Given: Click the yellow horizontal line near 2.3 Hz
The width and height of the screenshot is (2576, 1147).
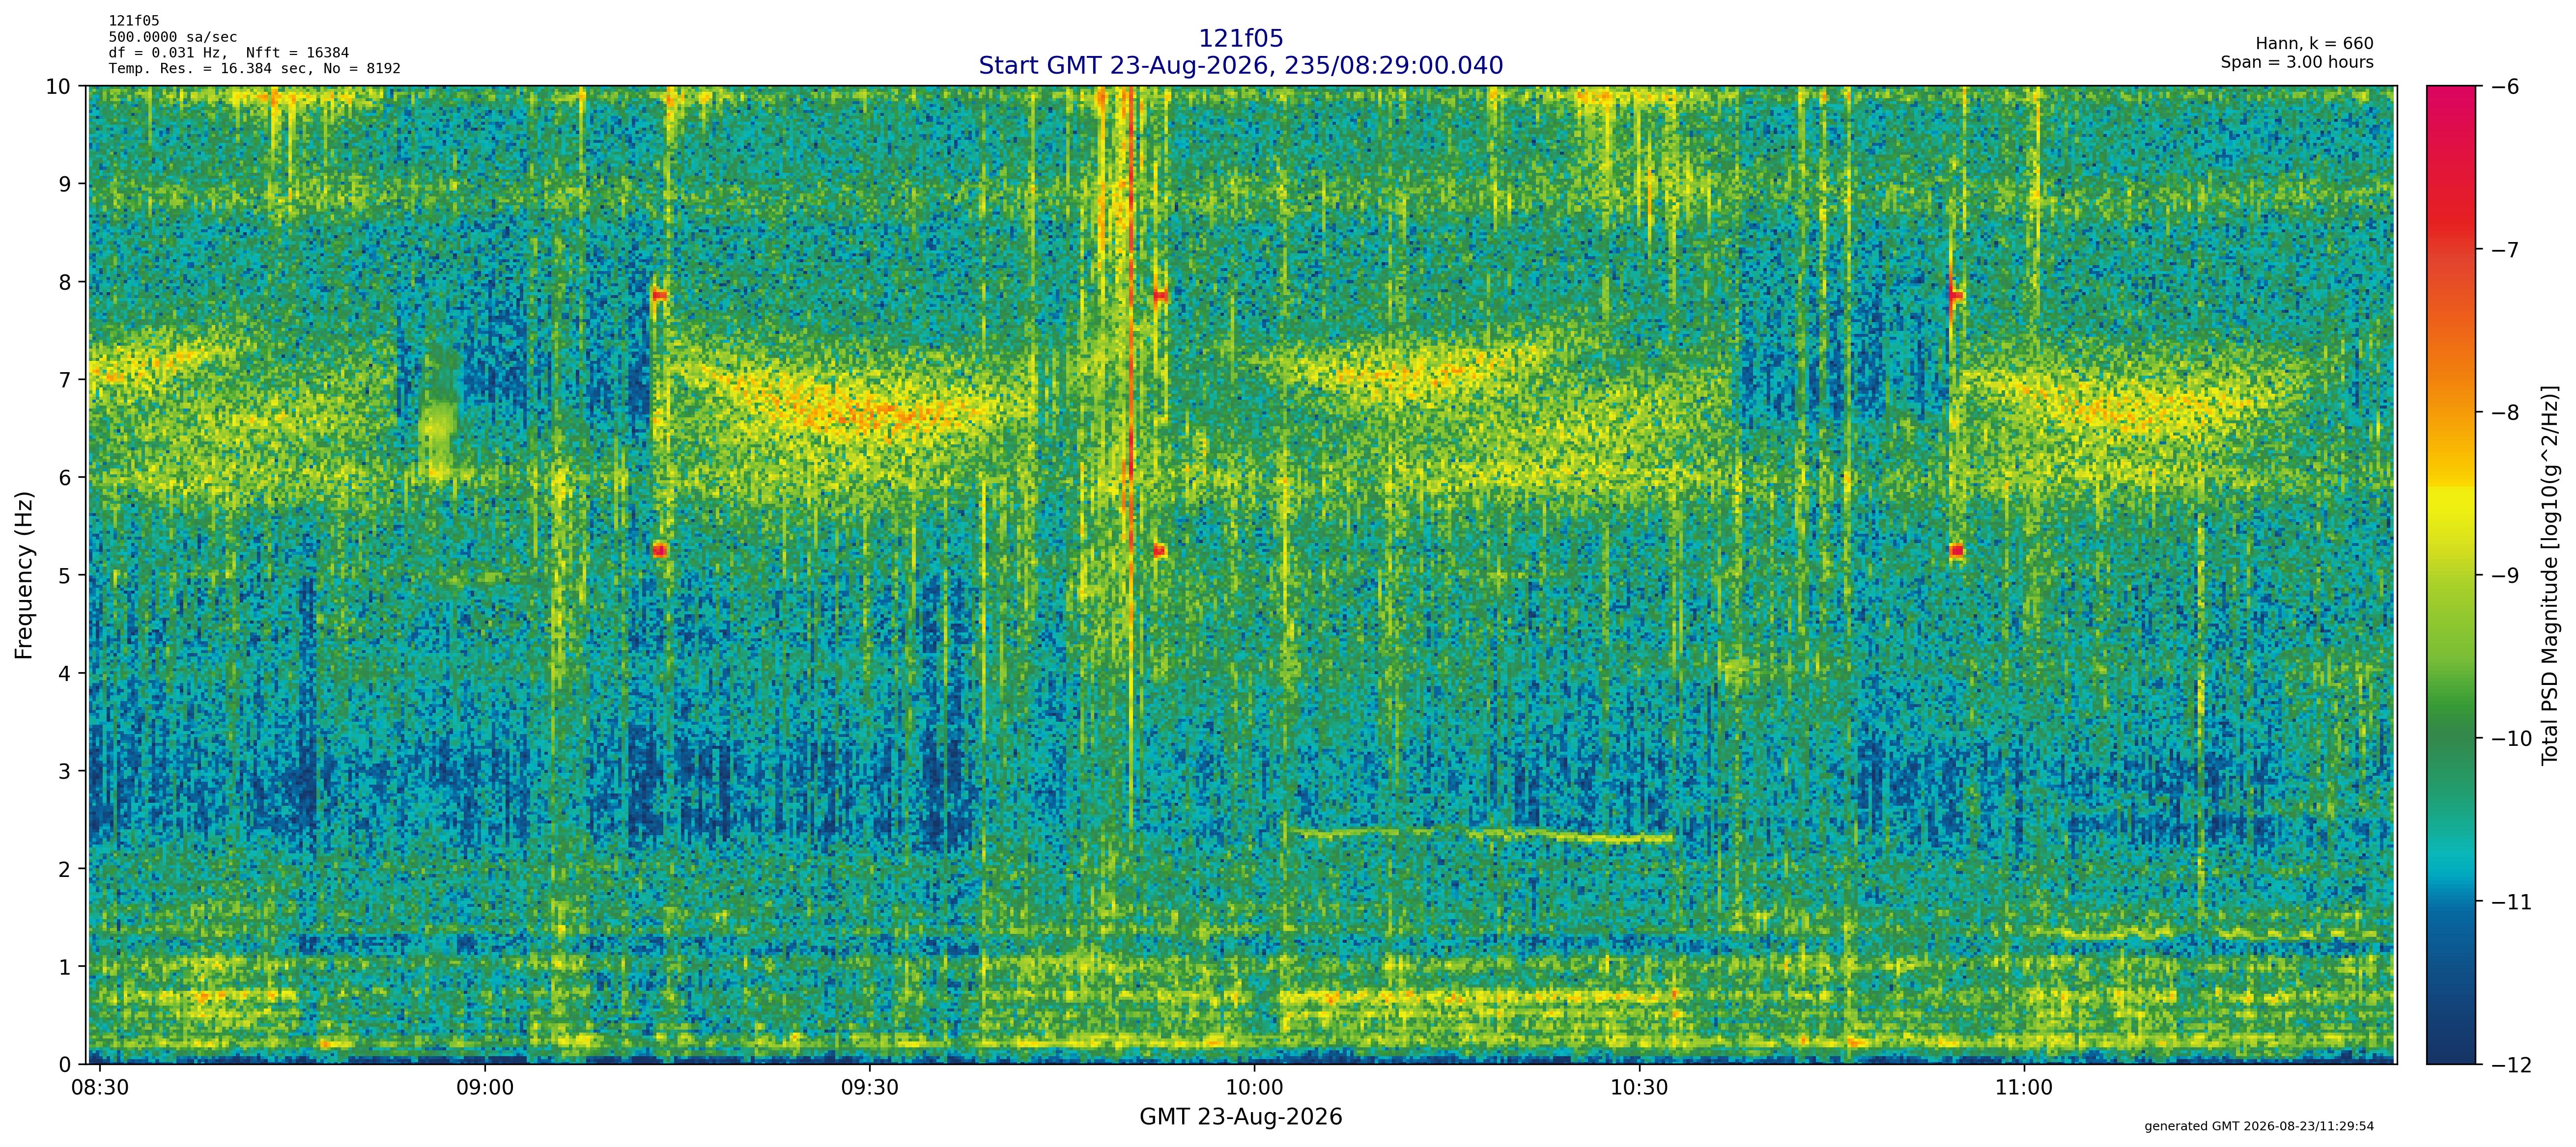Looking at the screenshot, I should 1482,834.
